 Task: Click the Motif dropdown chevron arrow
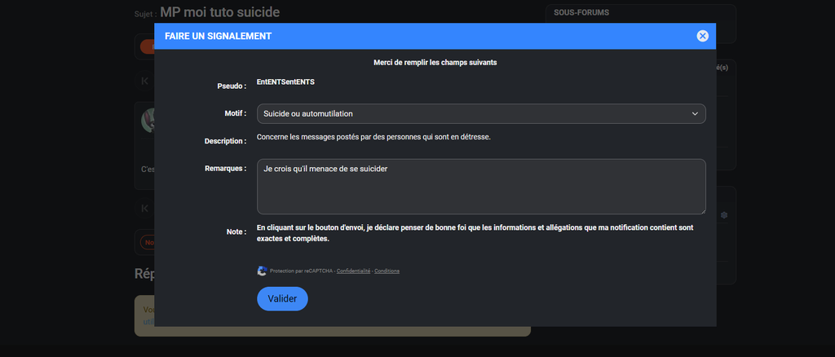click(x=695, y=114)
